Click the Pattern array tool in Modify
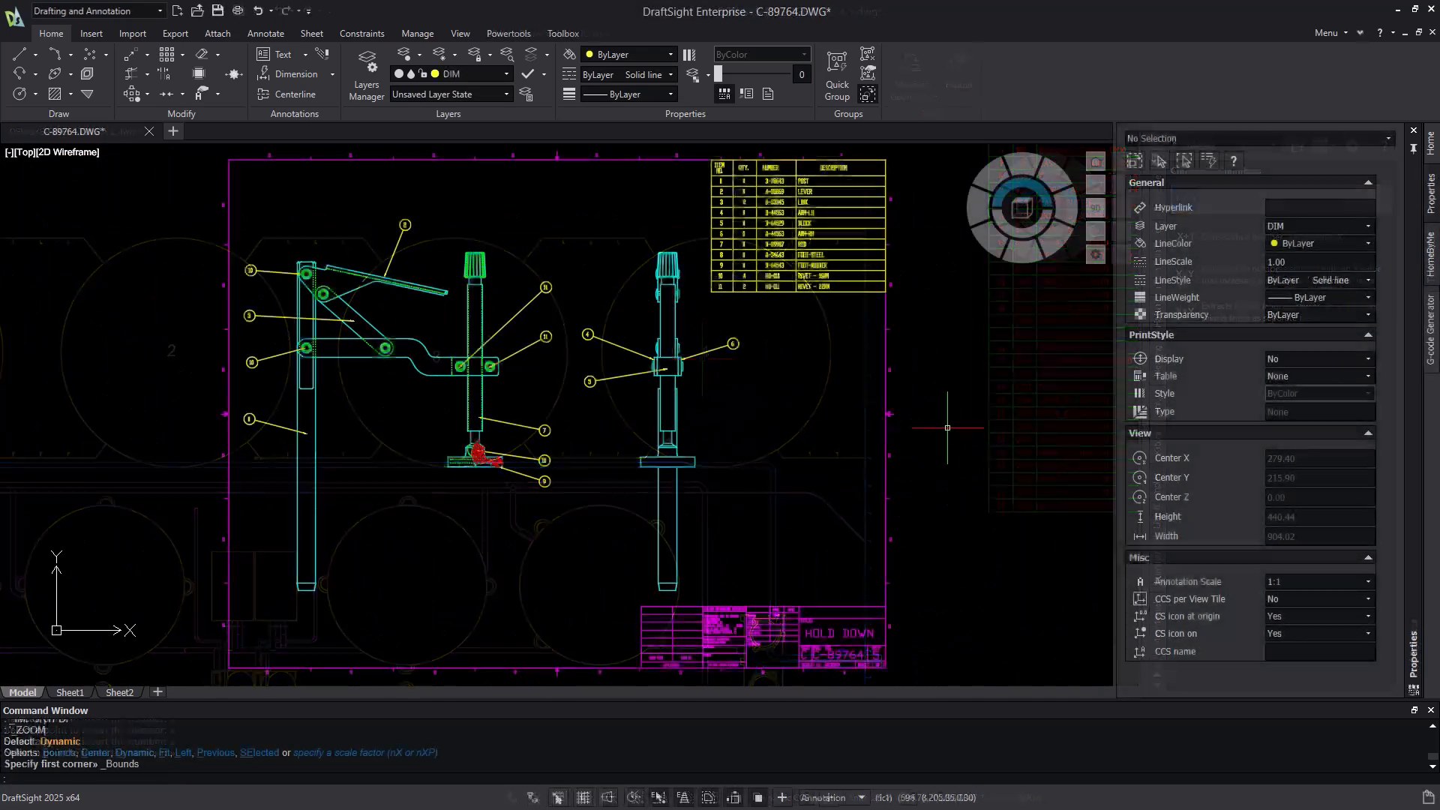Viewport: 1440px width, 810px height. point(166,54)
